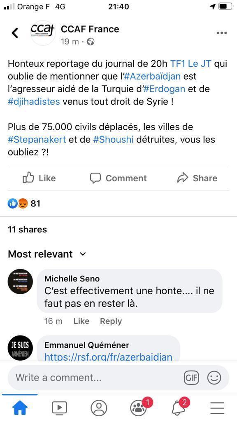Open the three-dot post options menu
Image resolution: width=237 pixels, height=422 pixels.
coord(222,33)
